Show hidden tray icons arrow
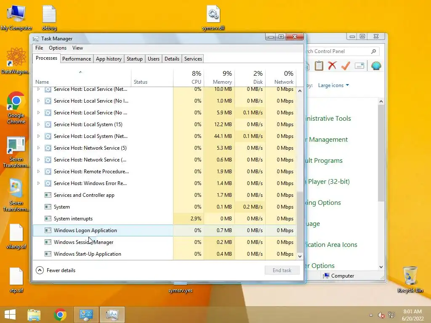The width and height of the screenshot is (431, 323). 371,315
